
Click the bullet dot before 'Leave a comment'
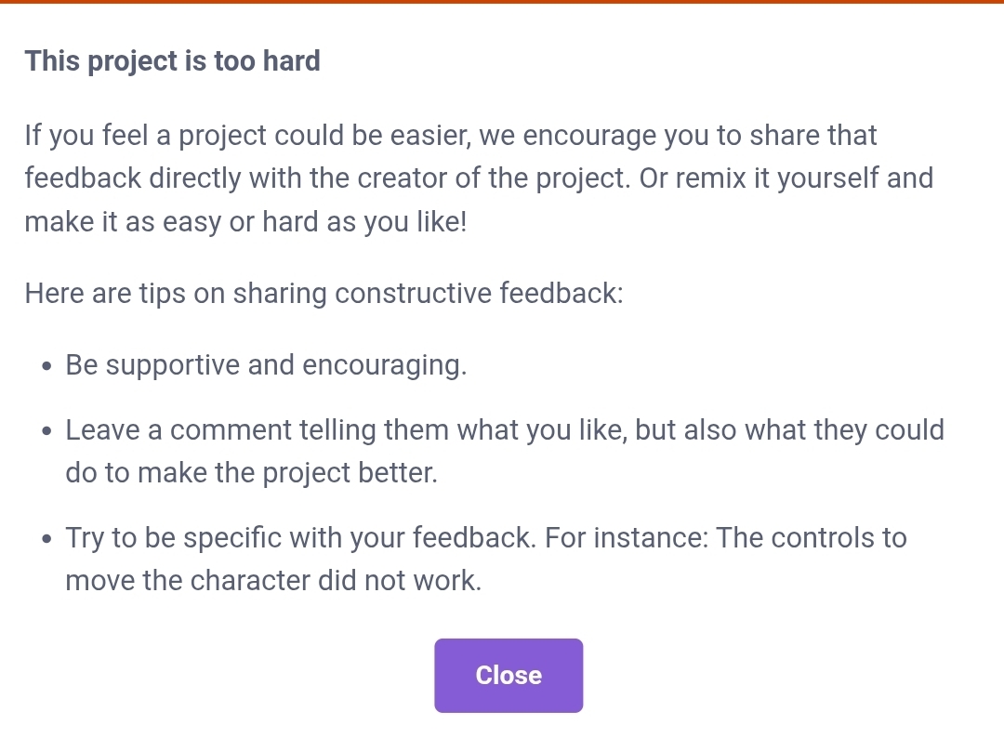[x=47, y=432]
